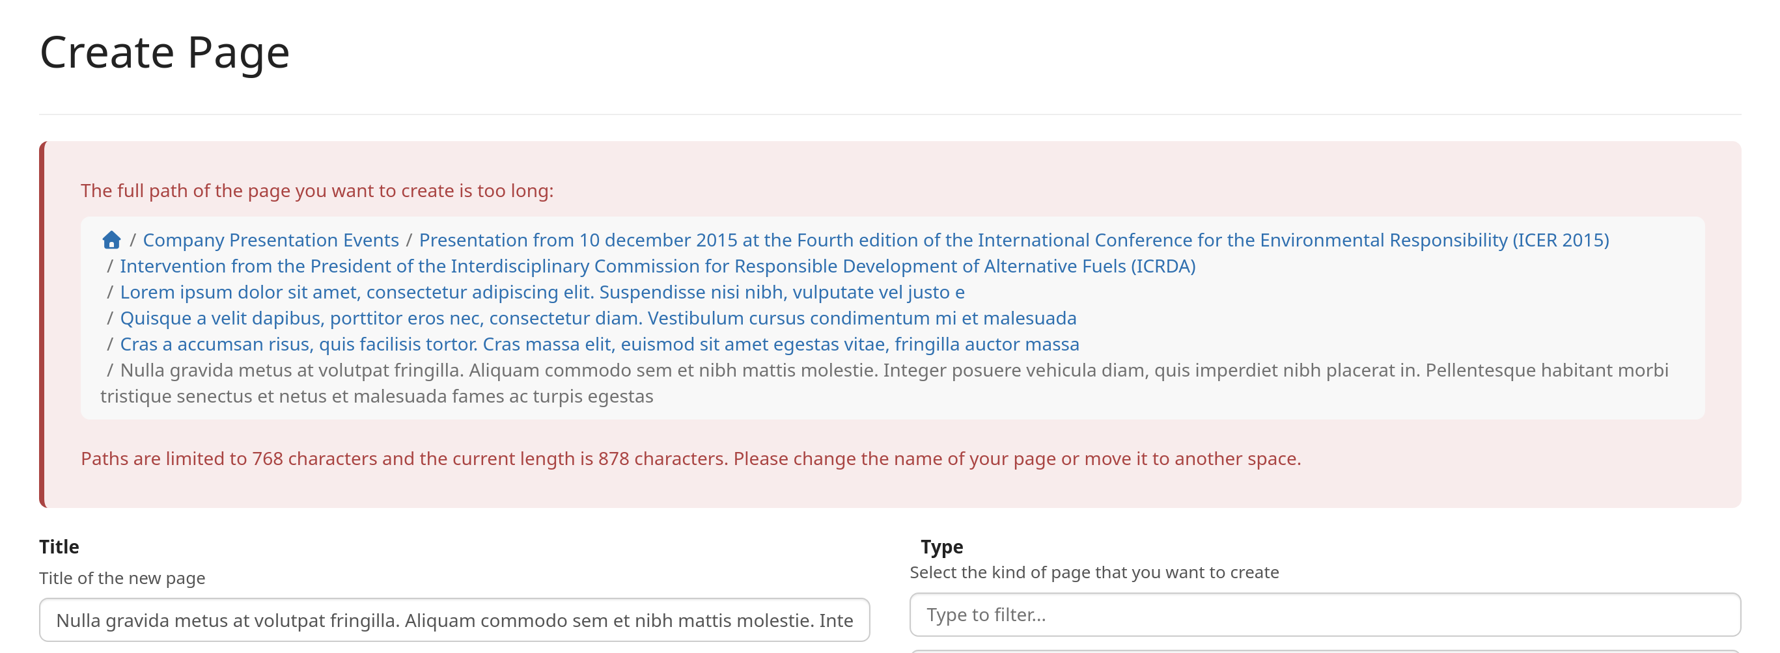This screenshot has height=653, width=1780.
Task: Click the Title field label
Action: pos(59,546)
